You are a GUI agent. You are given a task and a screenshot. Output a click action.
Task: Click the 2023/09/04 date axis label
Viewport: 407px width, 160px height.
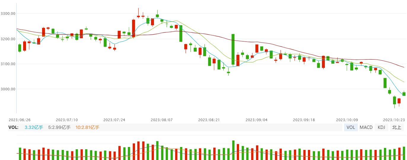tap(257, 120)
